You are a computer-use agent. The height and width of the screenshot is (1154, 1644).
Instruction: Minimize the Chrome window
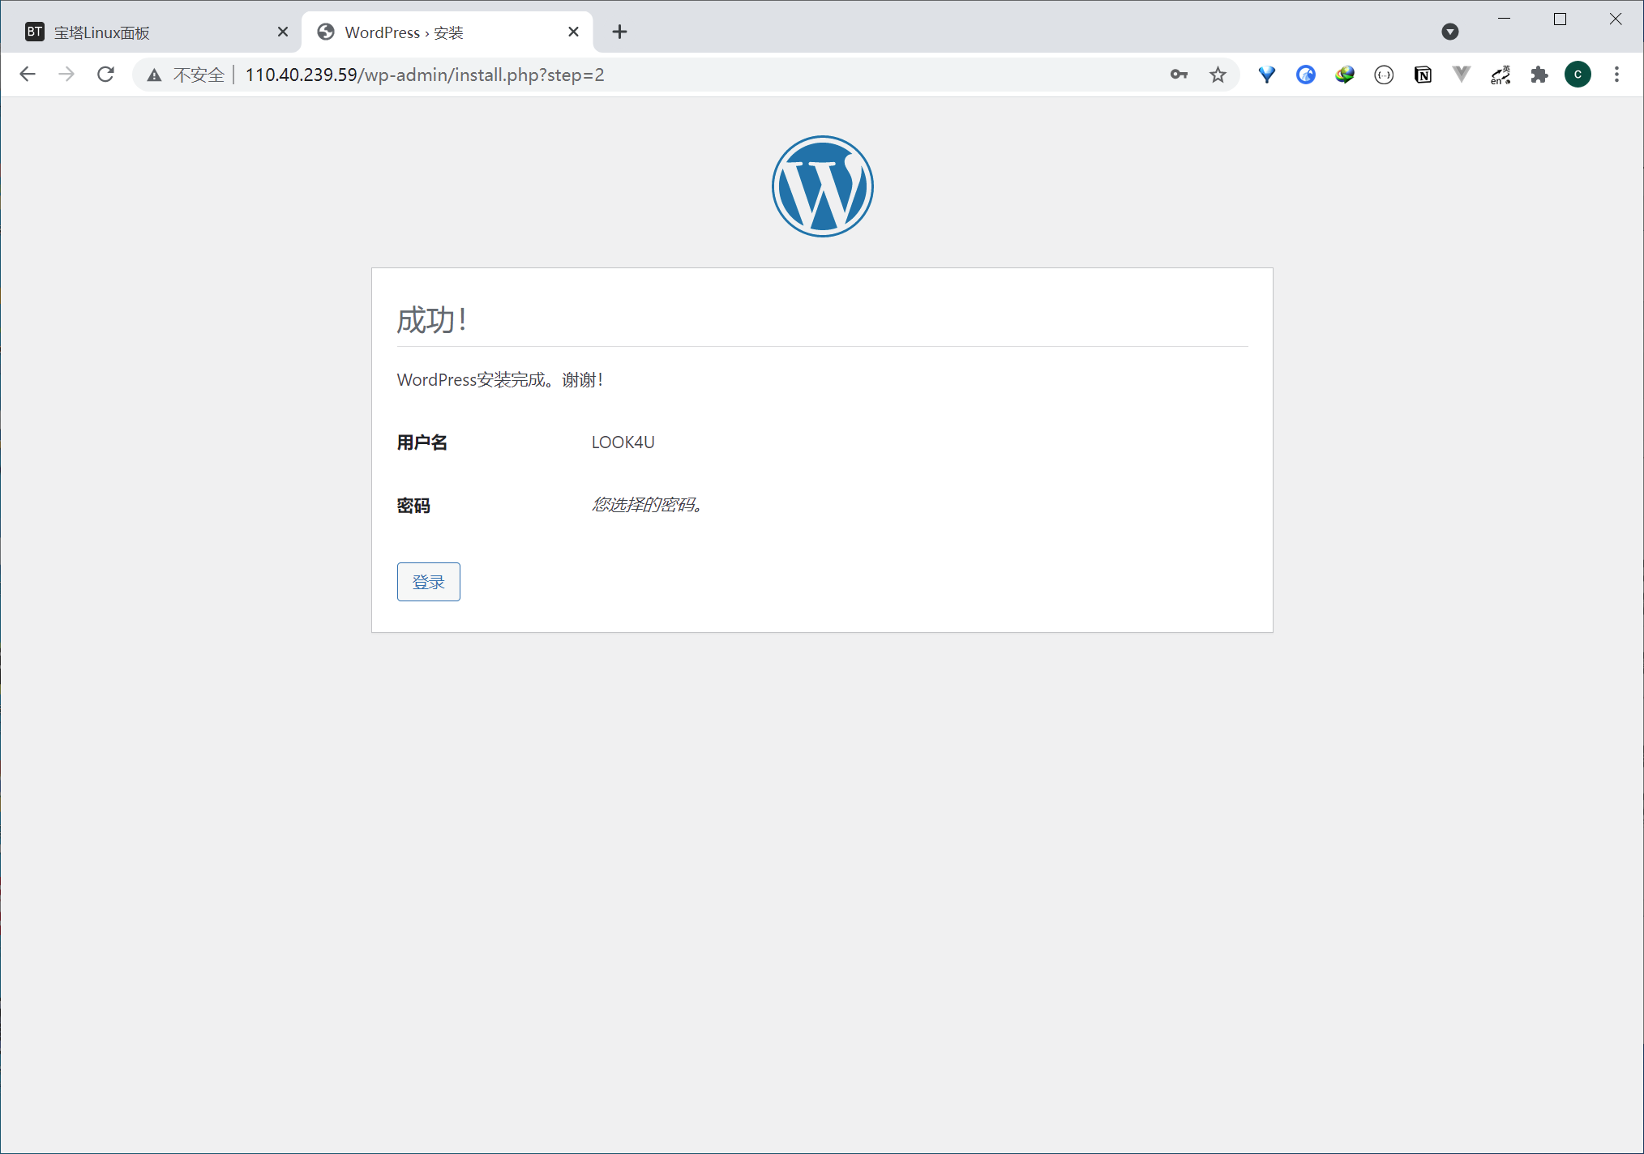[1504, 19]
